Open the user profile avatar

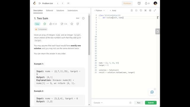(x=155, y=3)
